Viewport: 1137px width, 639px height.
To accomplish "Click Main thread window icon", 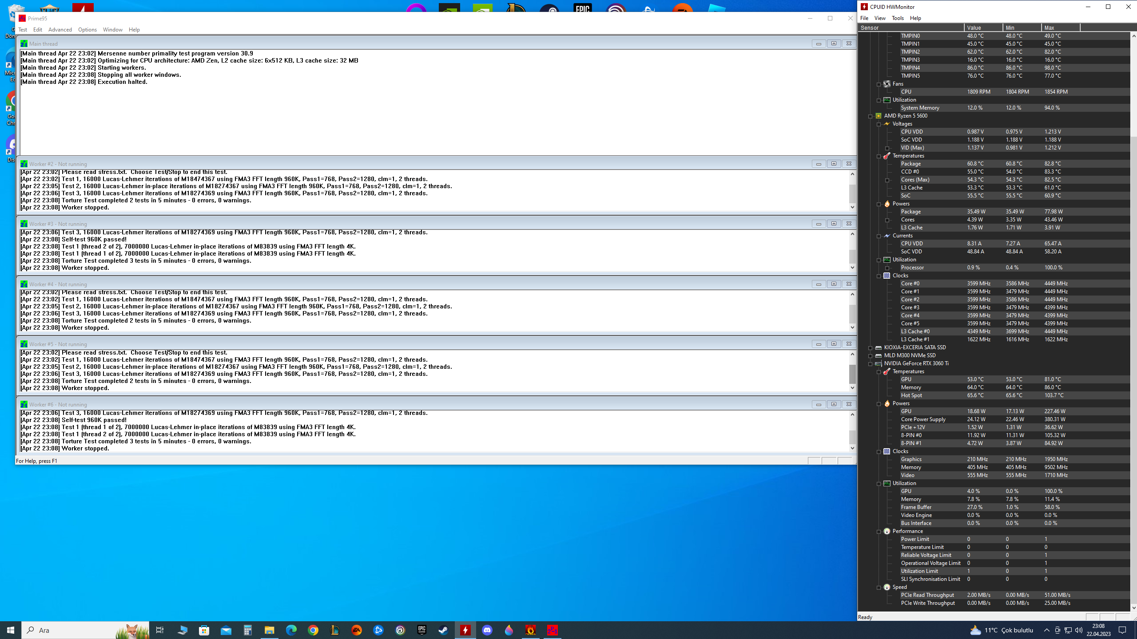I will 24,43.
